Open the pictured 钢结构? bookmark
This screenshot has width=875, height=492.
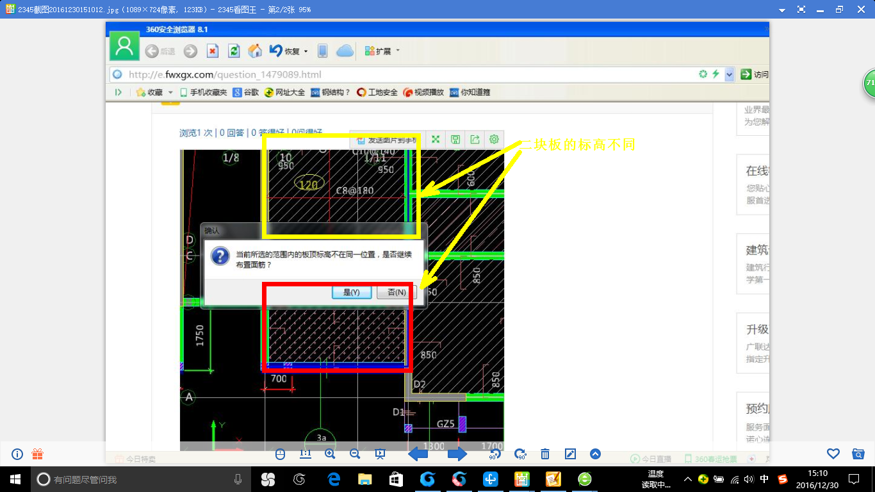331,92
